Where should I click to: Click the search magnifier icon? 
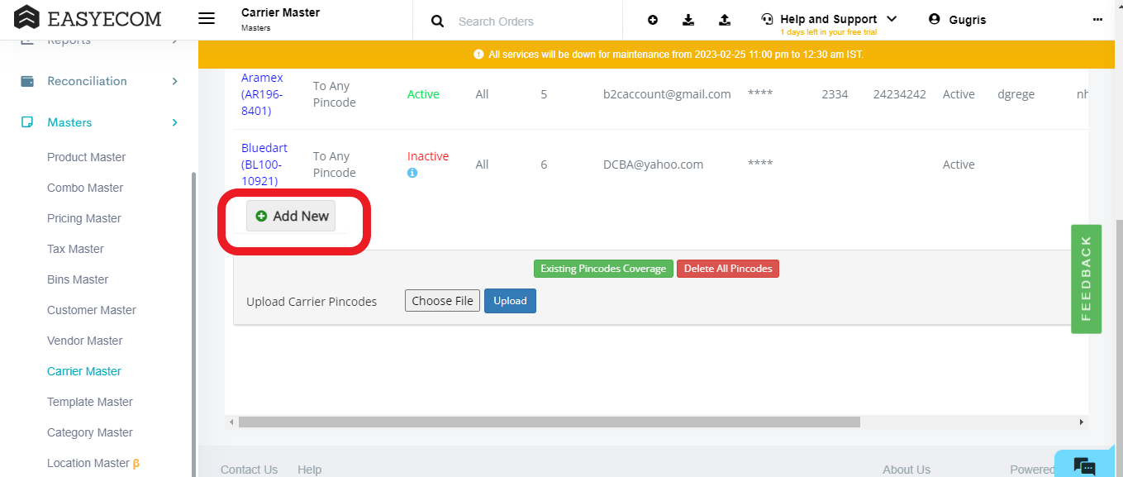[x=438, y=21]
